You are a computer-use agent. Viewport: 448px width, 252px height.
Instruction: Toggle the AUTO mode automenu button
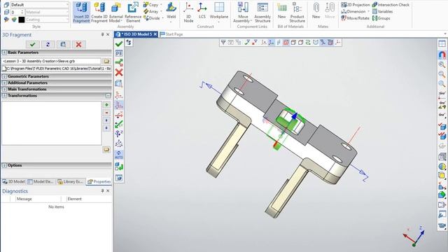119,155
